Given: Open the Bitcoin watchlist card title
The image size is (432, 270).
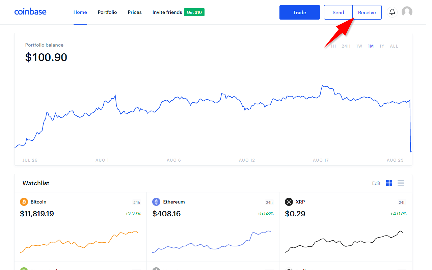Looking at the screenshot, I should coord(38,202).
